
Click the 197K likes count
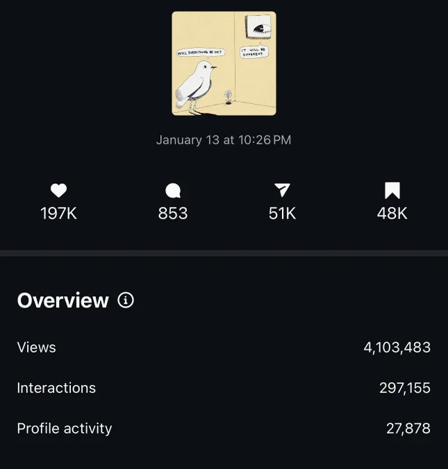pyautogui.click(x=59, y=213)
